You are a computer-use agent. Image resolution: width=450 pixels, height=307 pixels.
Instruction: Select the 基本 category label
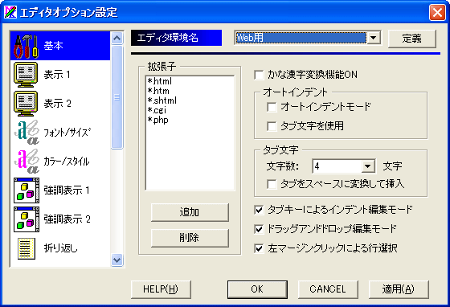point(53,46)
